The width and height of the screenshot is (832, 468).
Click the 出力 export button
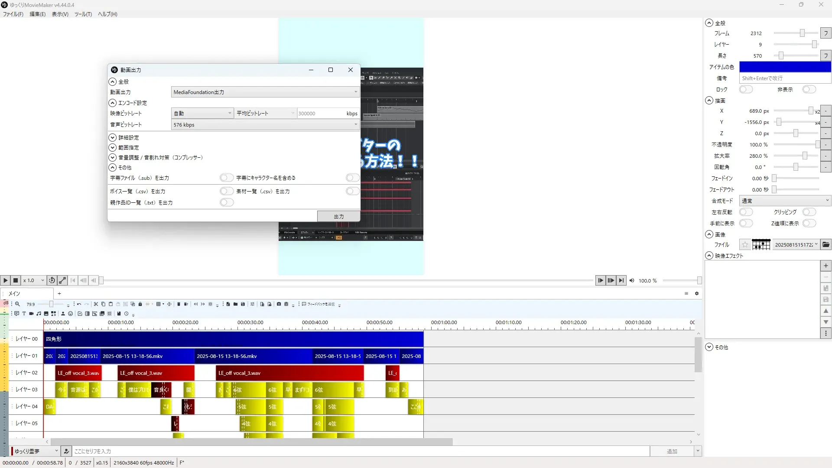click(x=338, y=216)
